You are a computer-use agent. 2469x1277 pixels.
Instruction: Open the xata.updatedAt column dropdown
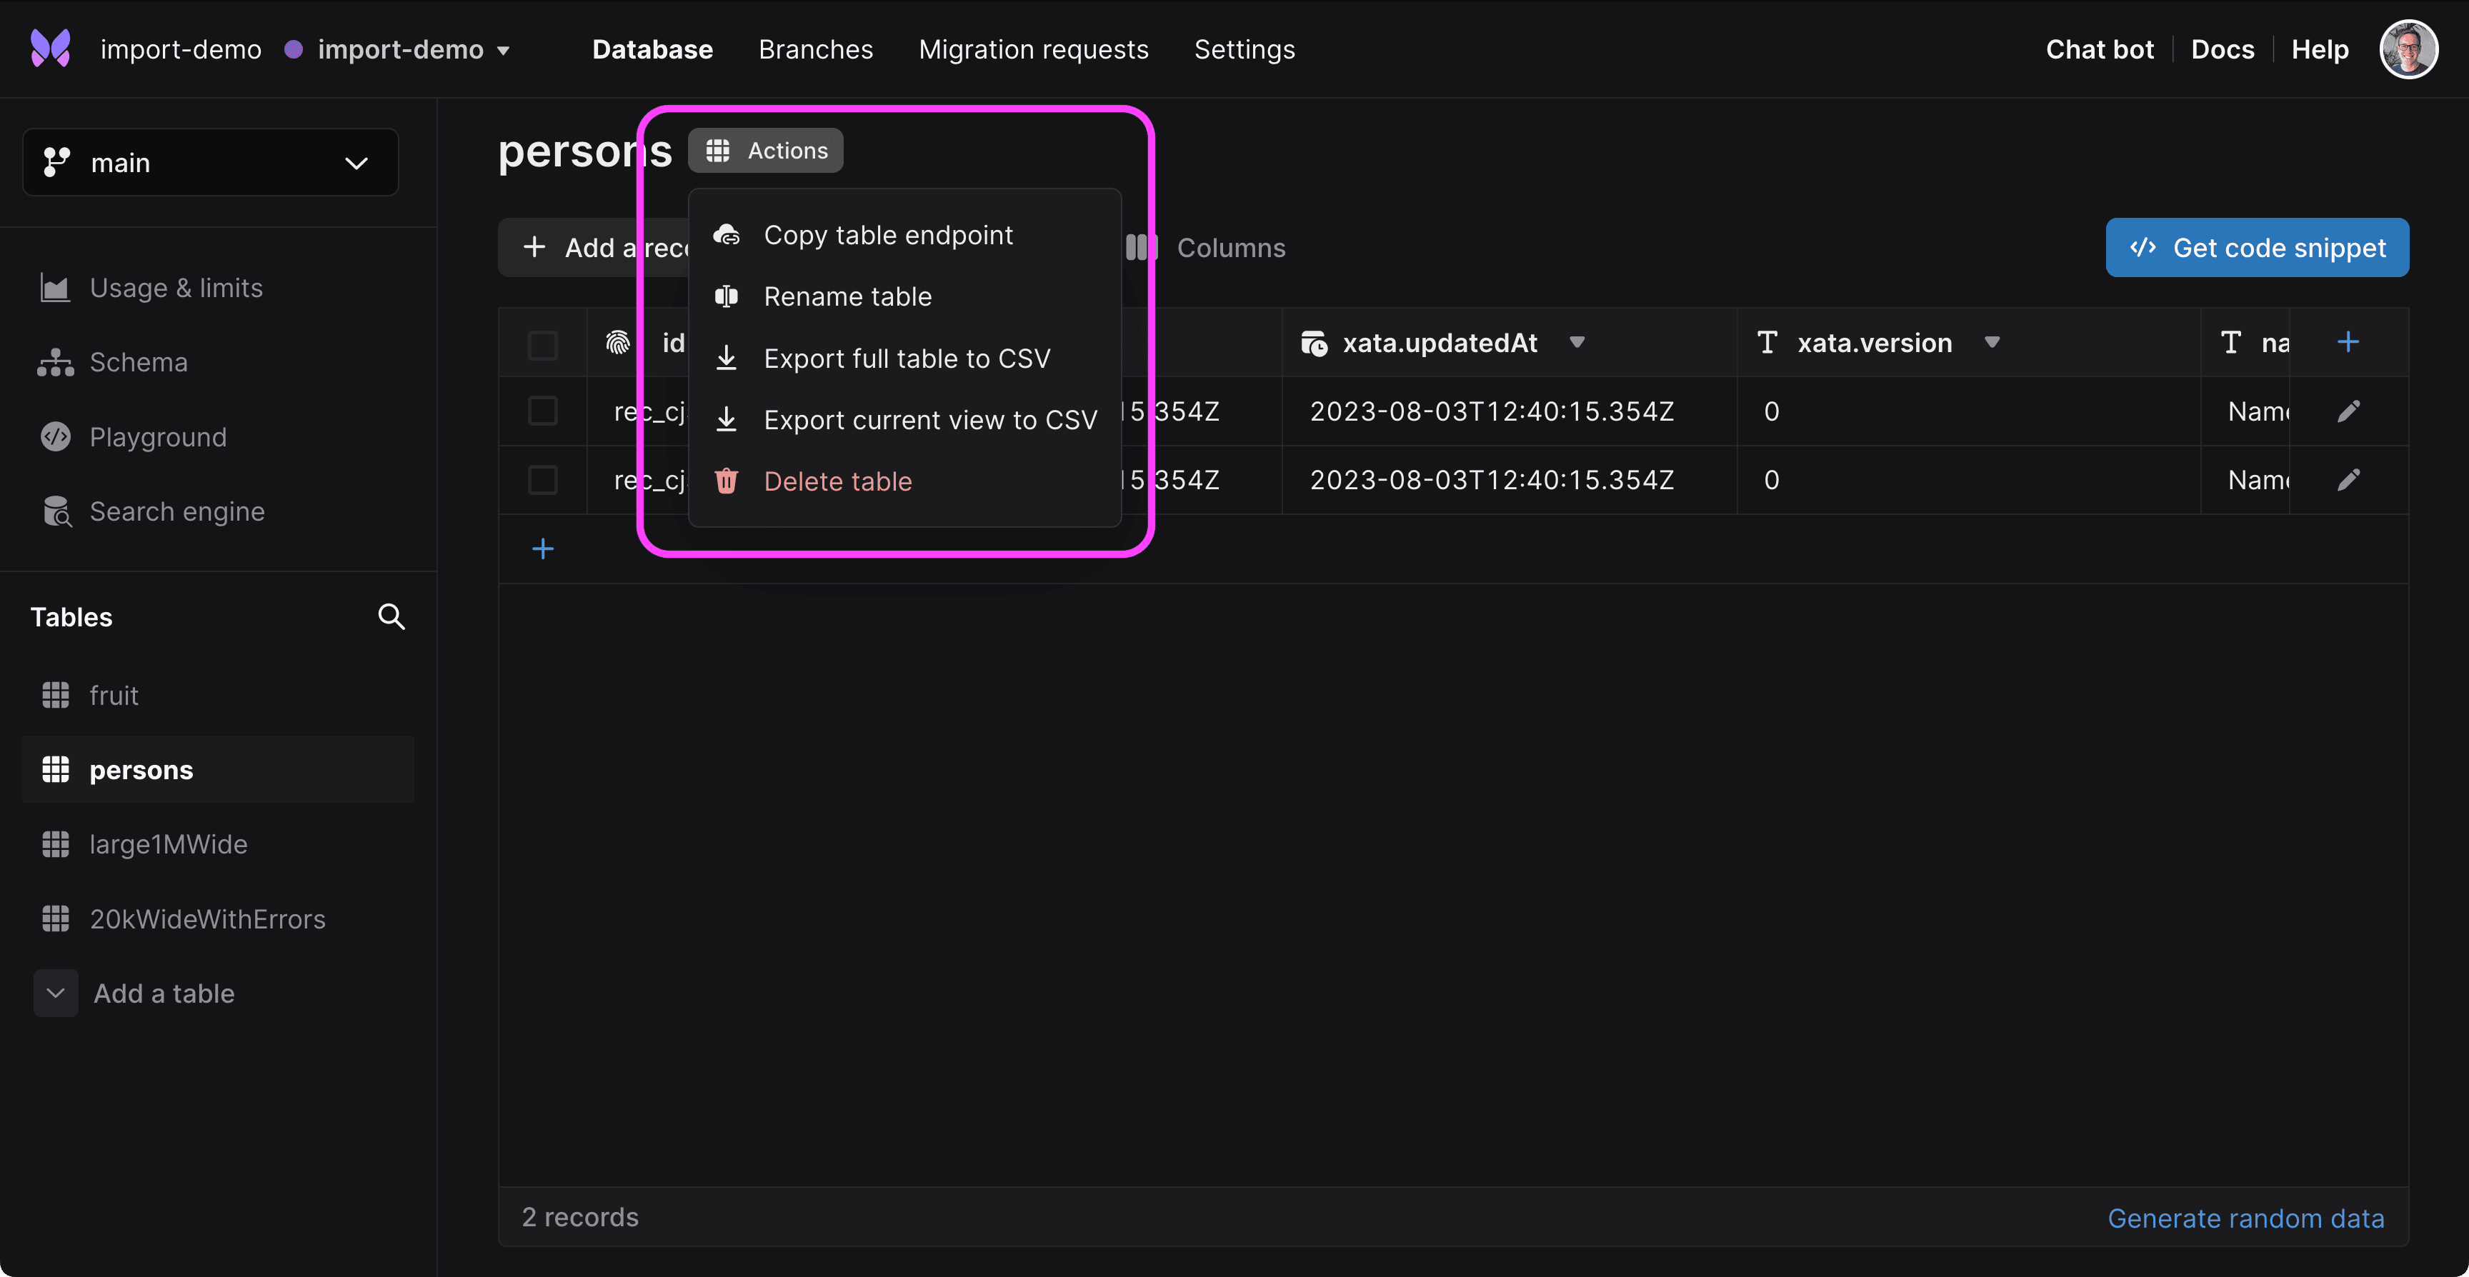pyautogui.click(x=1577, y=342)
